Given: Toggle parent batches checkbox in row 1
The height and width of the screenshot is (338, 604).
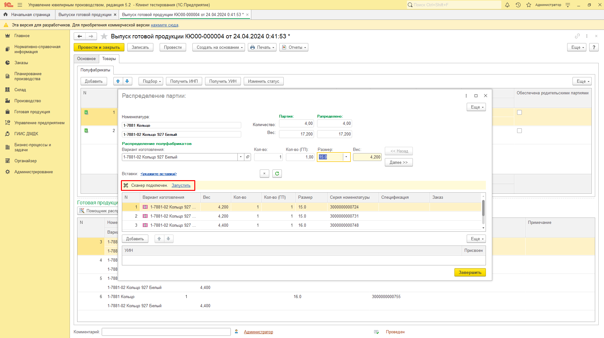Looking at the screenshot, I should click(520, 113).
